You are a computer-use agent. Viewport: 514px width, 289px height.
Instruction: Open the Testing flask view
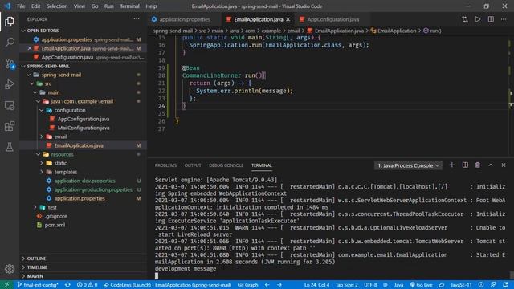(x=10, y=147)
